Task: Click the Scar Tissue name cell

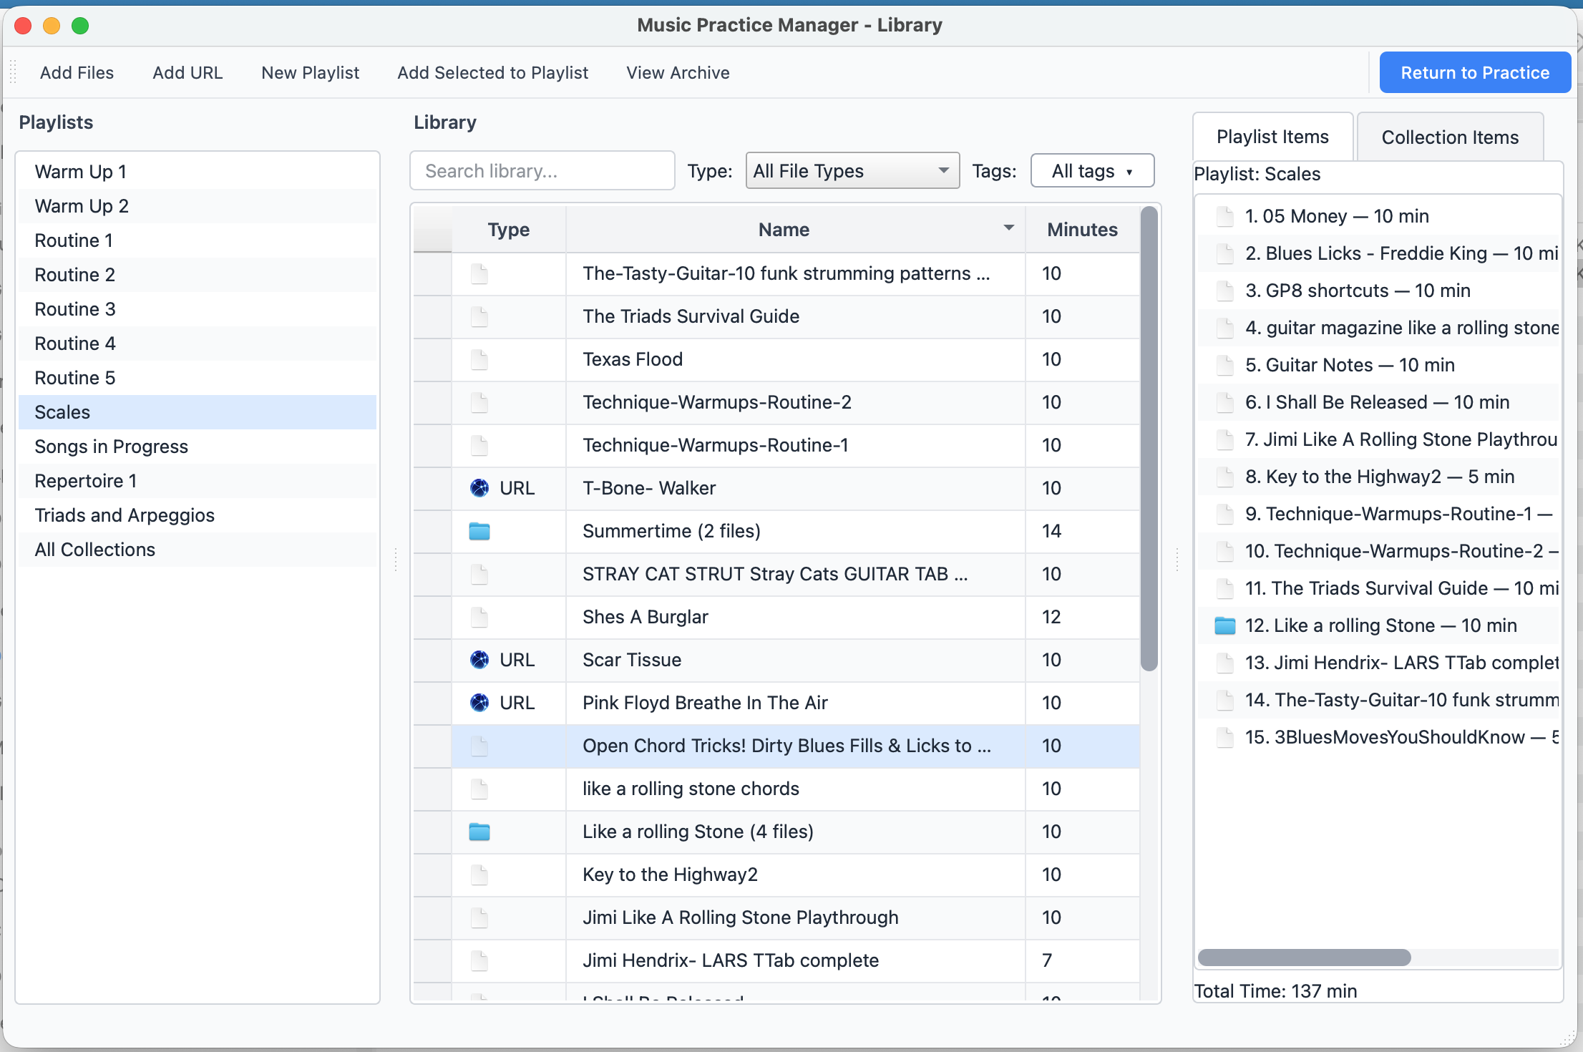Action: point(796,660)
